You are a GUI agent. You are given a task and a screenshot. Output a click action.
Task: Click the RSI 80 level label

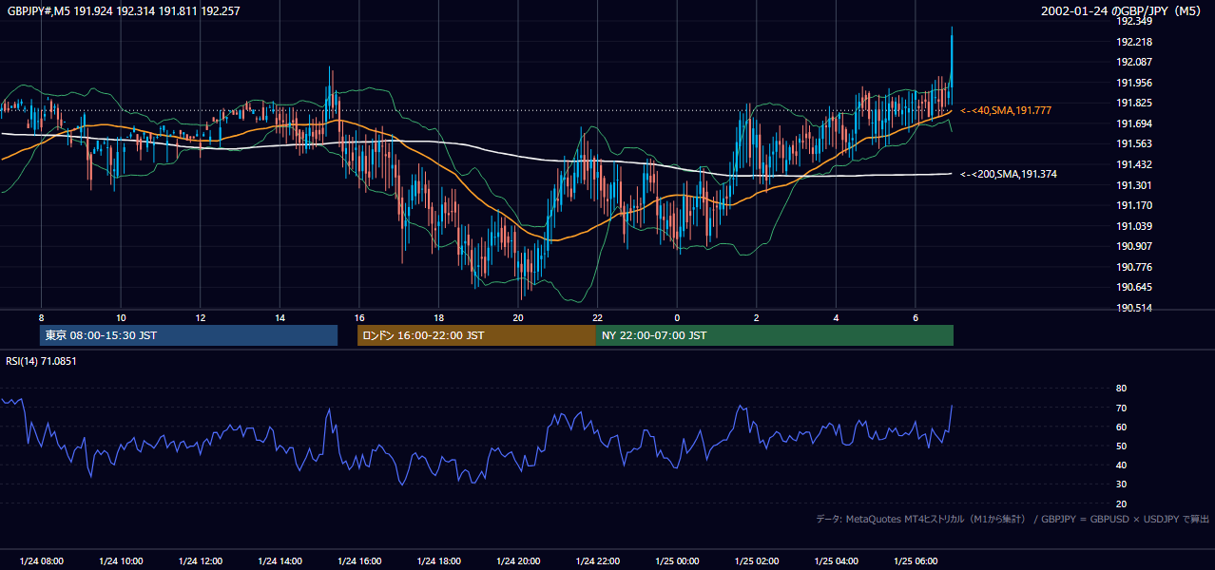(1121, 389)
